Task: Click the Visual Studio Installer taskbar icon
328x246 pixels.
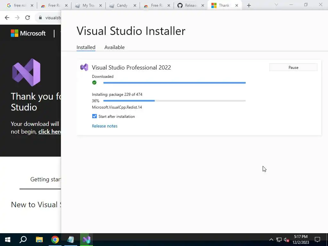Action: [86, 240]
